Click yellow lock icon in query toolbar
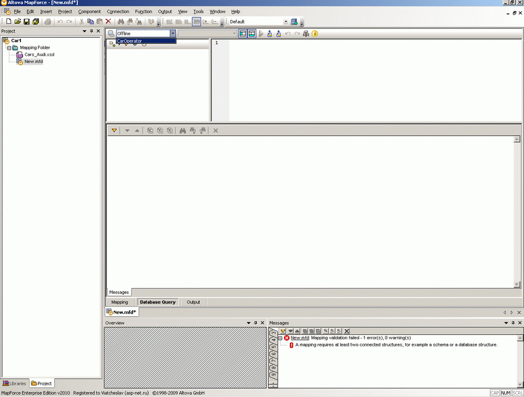The image size is (524, 397). [315, 34]
